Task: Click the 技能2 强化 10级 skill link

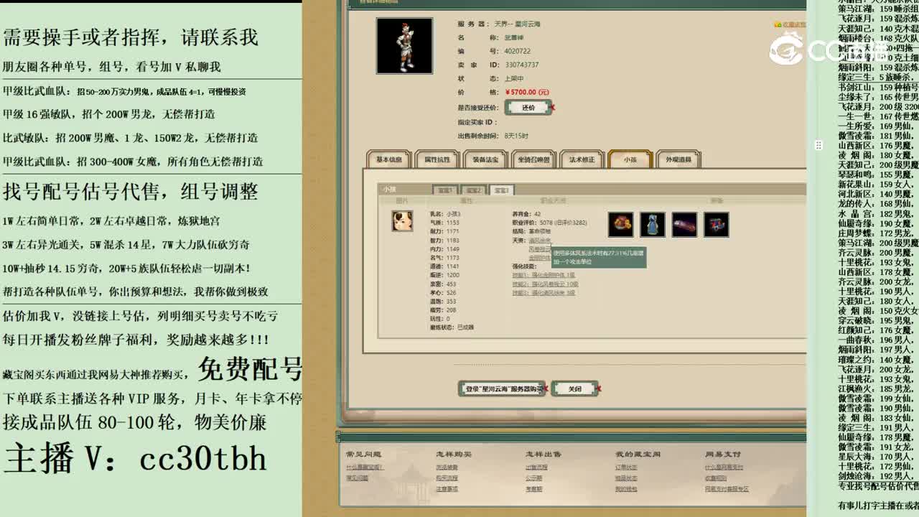Action: pos(545,284)
